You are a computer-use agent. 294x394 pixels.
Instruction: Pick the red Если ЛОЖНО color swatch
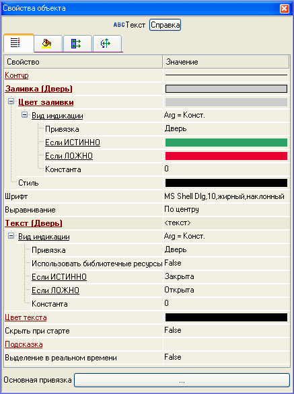point(226,156)
